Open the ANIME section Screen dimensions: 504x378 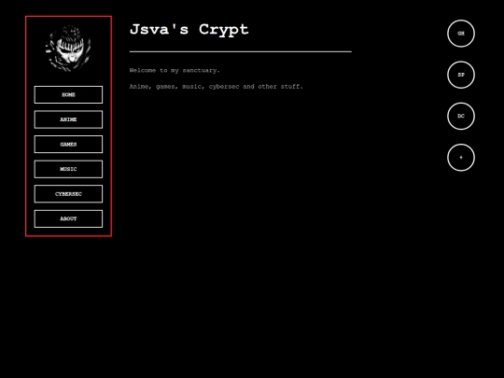[68, 119]
